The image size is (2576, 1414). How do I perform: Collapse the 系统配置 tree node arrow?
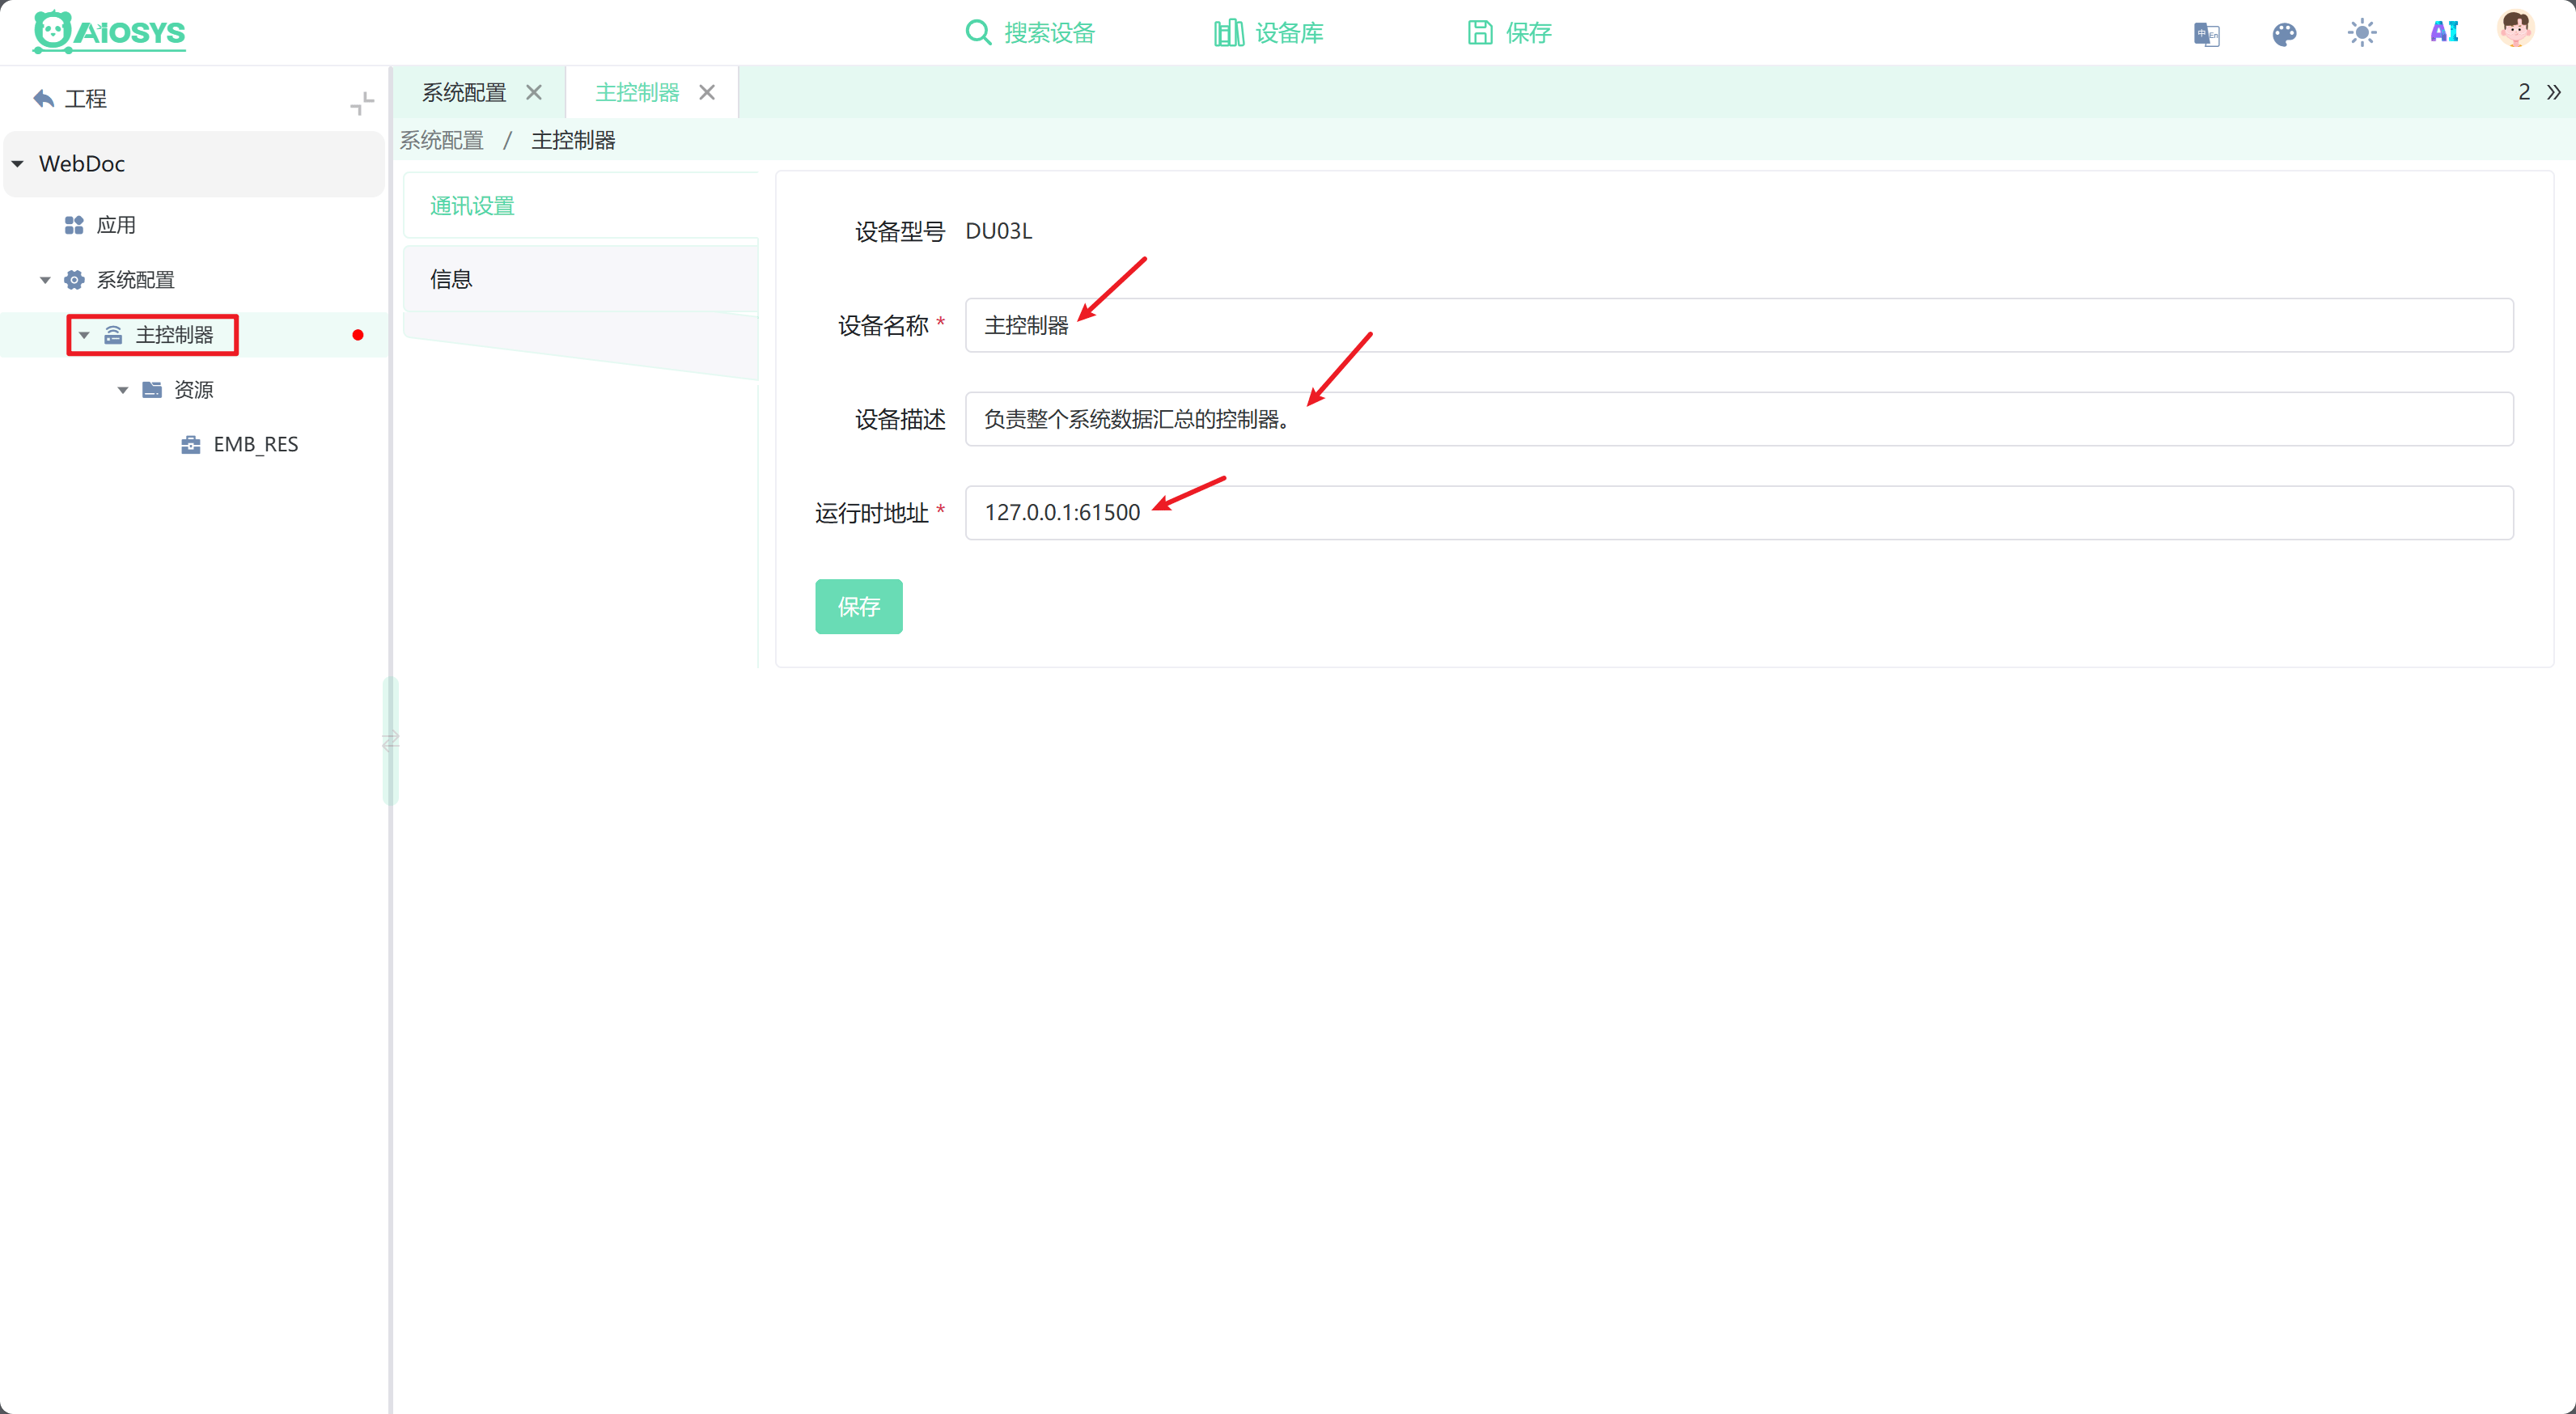[45, 280]
